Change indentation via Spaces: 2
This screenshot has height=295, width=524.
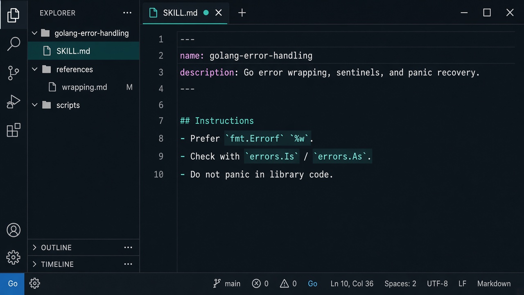[400, 284]
